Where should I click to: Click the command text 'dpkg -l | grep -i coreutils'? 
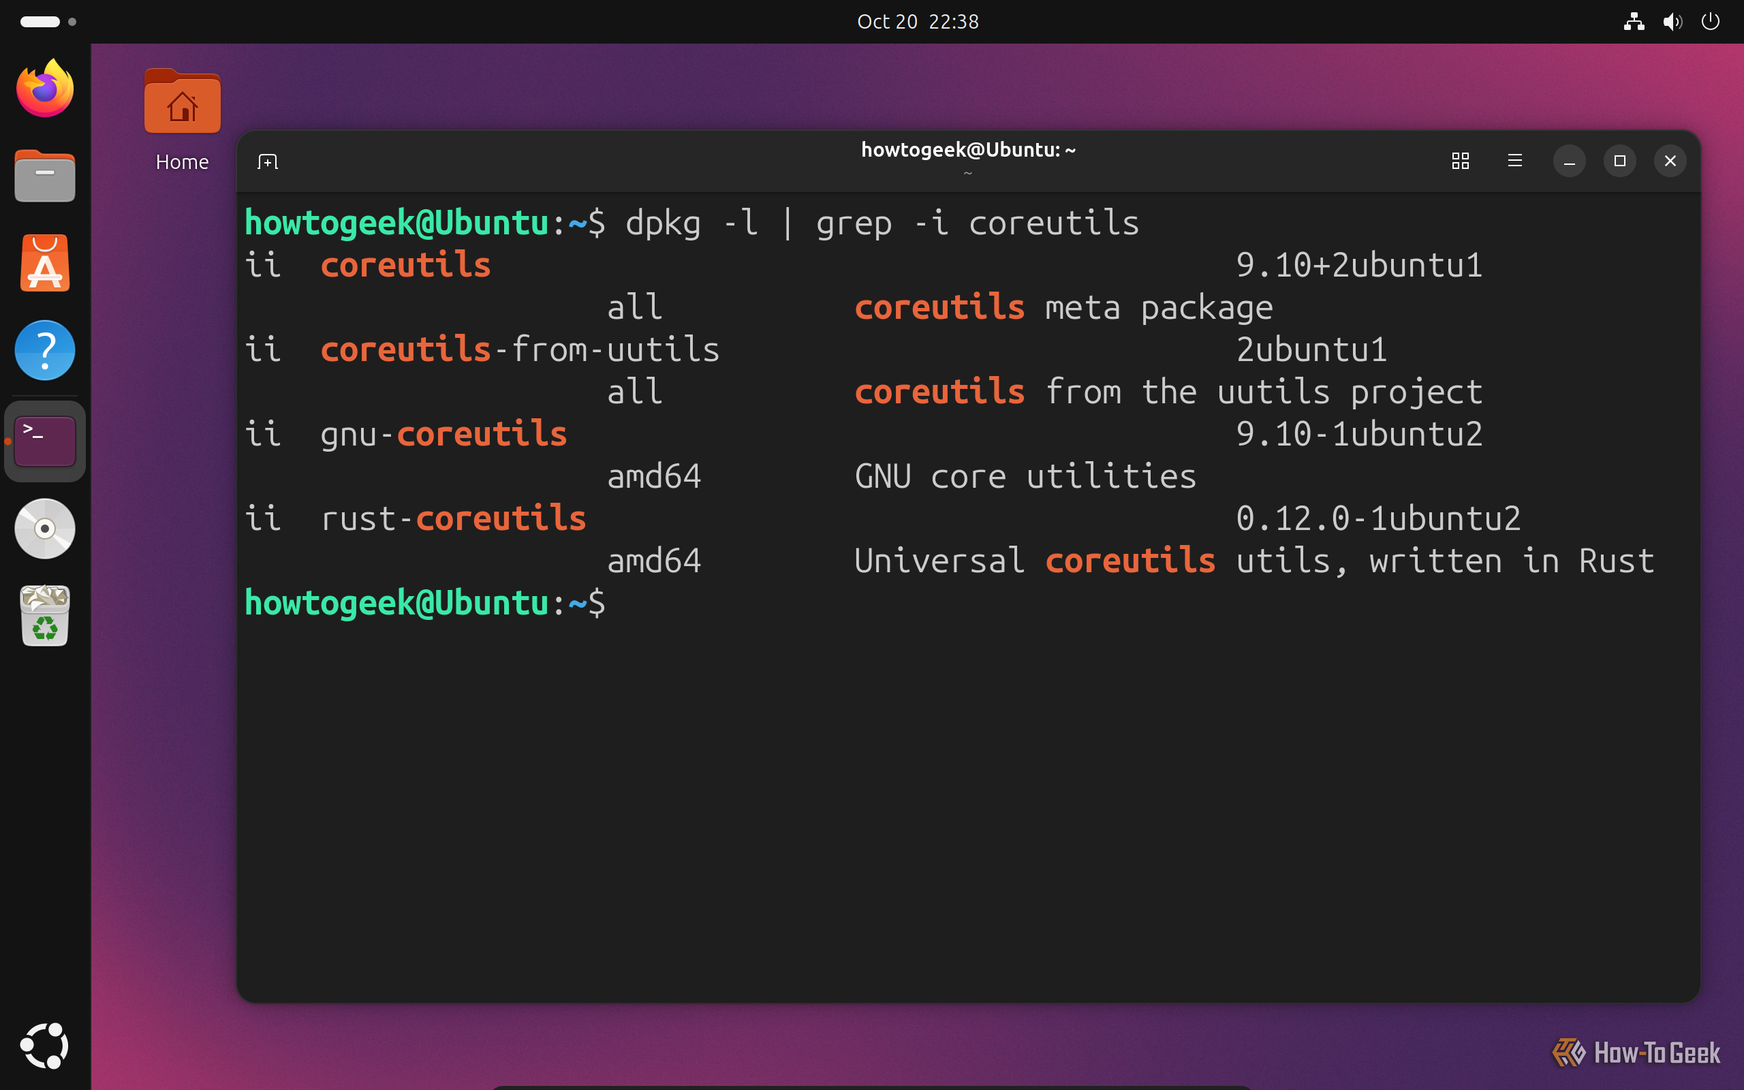tap(882, 223)
